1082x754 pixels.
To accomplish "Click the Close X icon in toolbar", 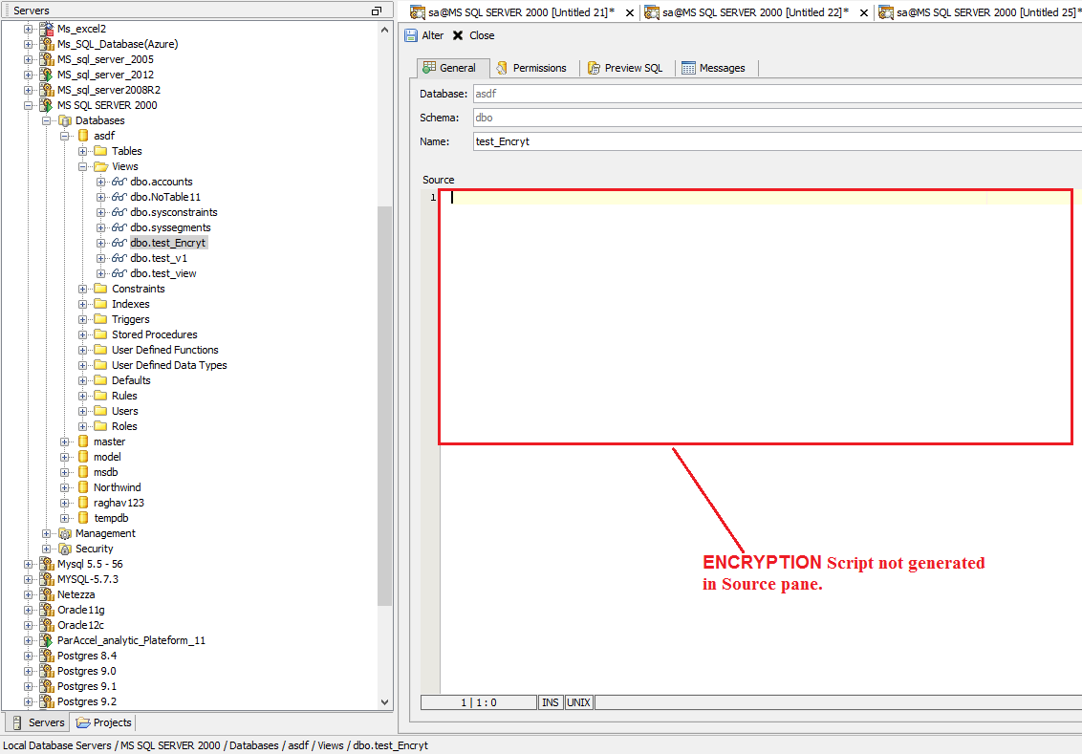I will click(458, 35).
